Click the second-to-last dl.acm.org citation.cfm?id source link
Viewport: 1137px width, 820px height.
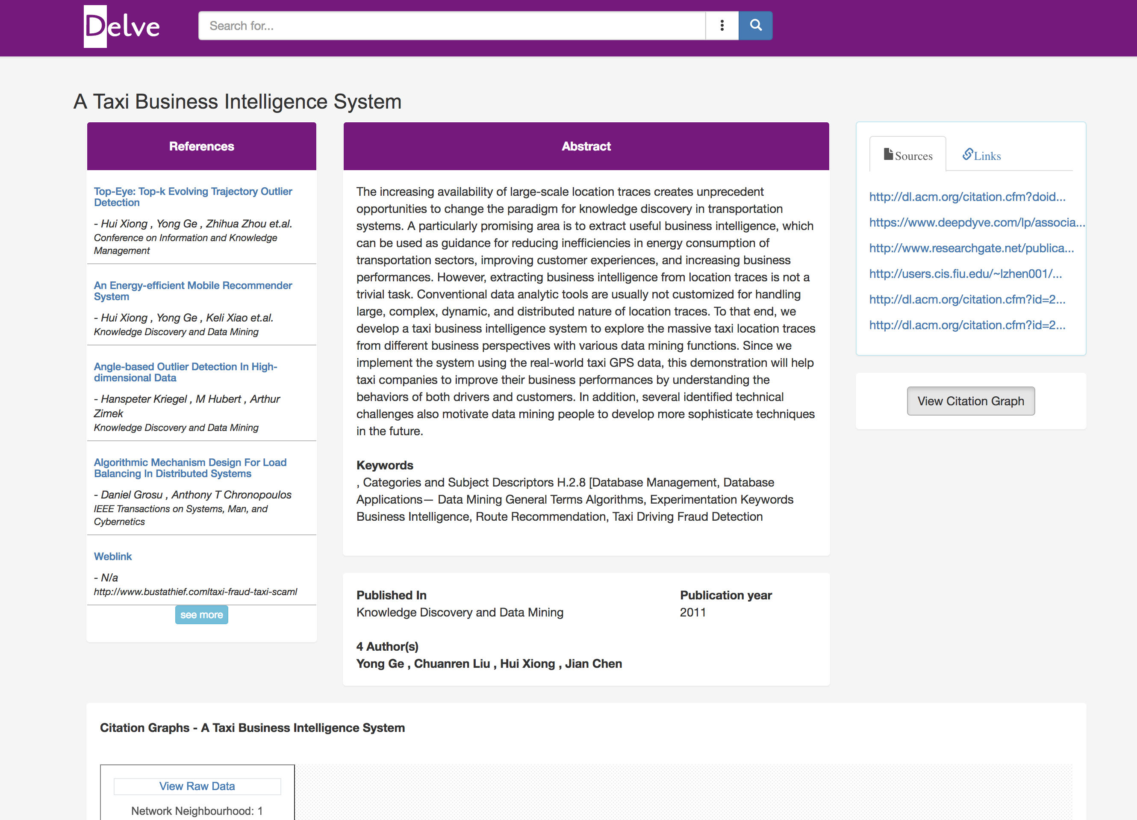click(x=967, y=299)
